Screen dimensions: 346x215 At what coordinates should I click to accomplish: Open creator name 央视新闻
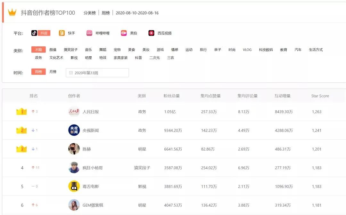tap(91, 130)
